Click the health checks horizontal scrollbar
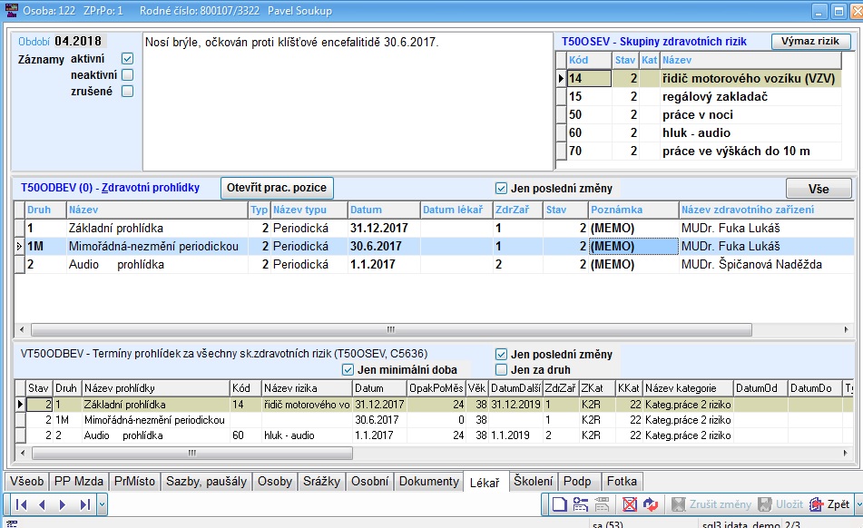 coord(390,329)
